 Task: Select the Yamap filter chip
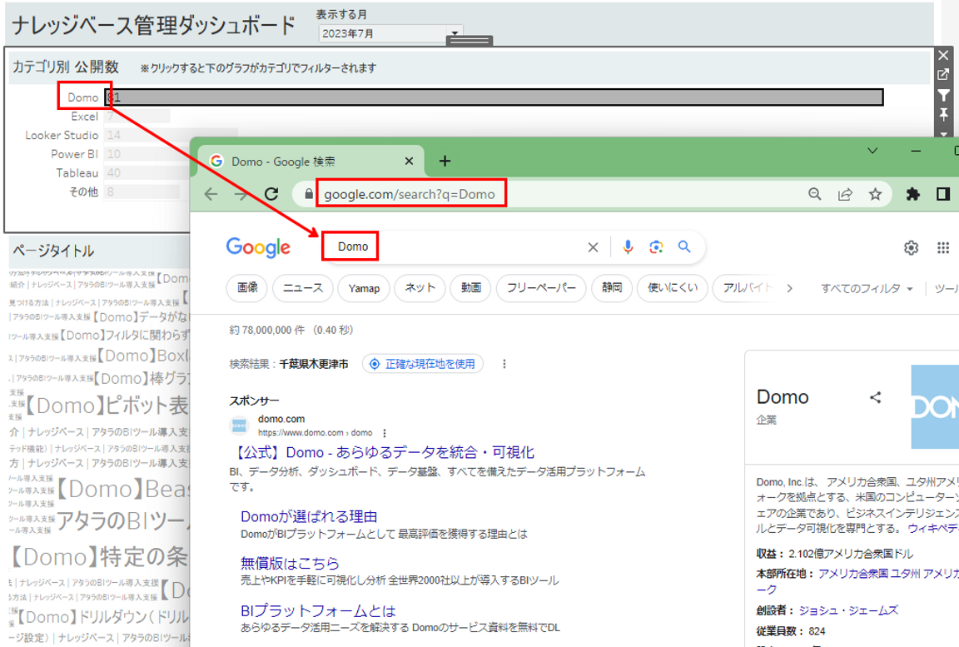(x=364, y=288)
